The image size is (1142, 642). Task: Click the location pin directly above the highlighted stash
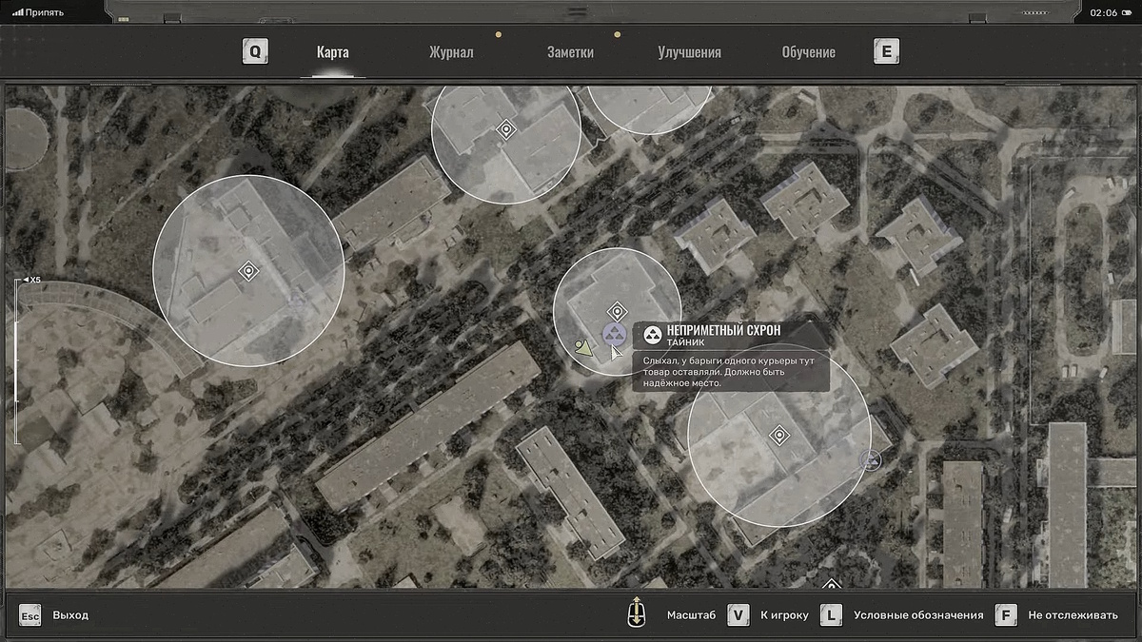(617, 310)
